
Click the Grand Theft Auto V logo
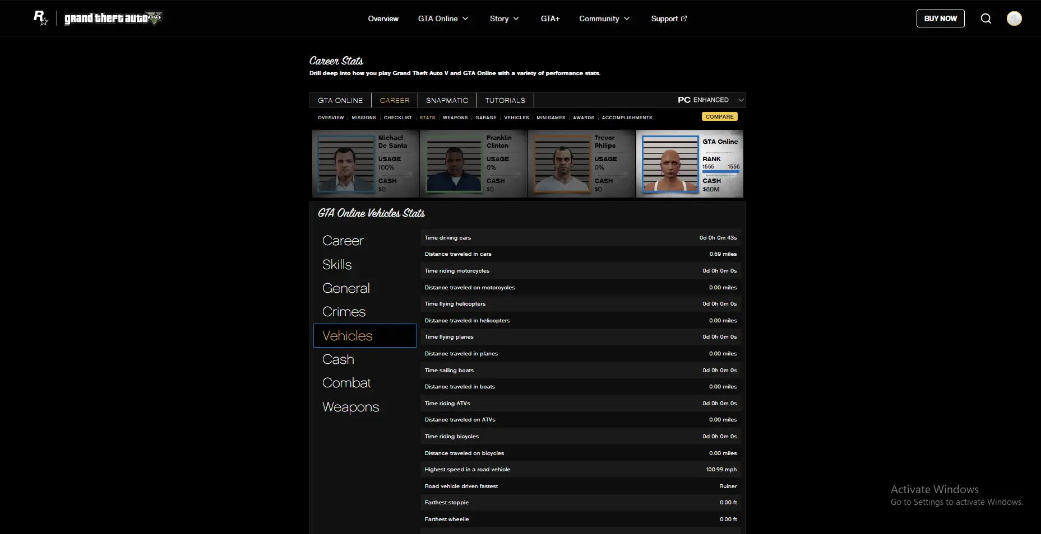pyautogui.click(x=113, y=18)
